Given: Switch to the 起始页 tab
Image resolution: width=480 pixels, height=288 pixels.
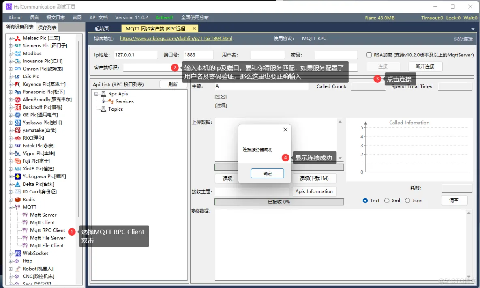Looking at the screenshot, I should pyautogui.click(x=102, y=28).
